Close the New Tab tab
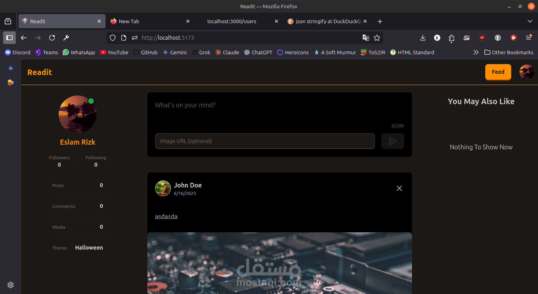Image resolution: width=538 pixels, height=294 pixels. (188, 21)
